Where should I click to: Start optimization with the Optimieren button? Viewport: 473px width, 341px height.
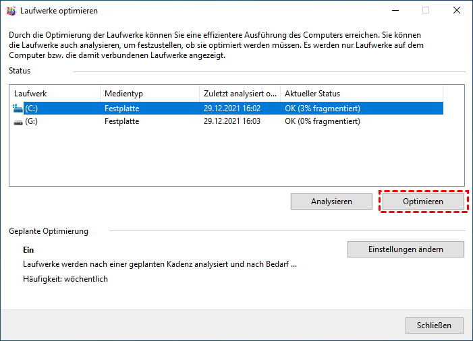[x=422, y=201]
